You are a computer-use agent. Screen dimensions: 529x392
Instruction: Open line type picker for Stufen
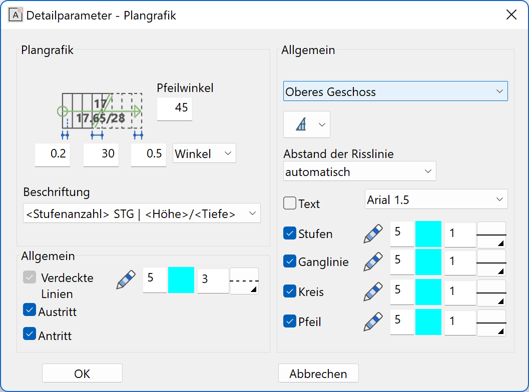pos(491,234)
